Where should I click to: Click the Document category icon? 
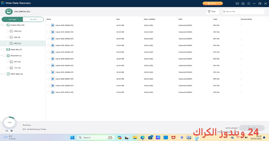(8, 56)
